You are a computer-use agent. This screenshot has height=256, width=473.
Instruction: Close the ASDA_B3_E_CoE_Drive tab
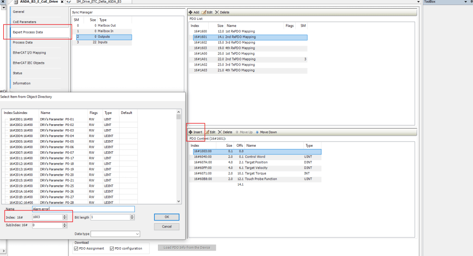tap(62, 2)
